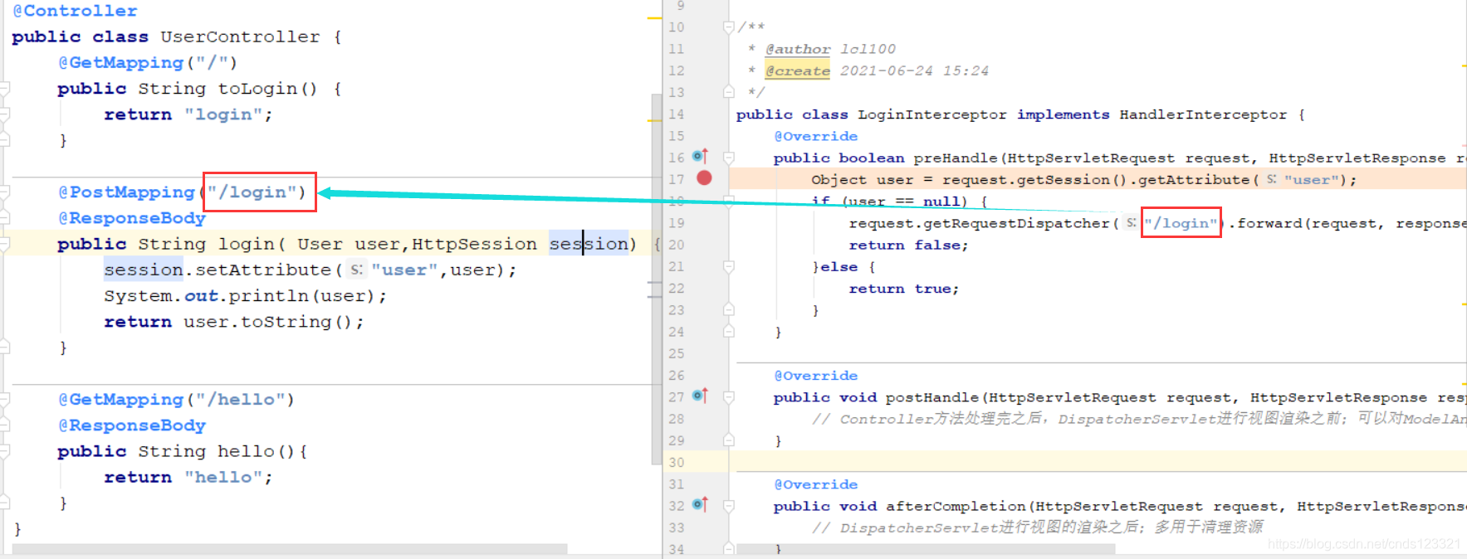The image size is (1467, 559).
Task: Click the @PostMapping annotation
Action: 126,192
